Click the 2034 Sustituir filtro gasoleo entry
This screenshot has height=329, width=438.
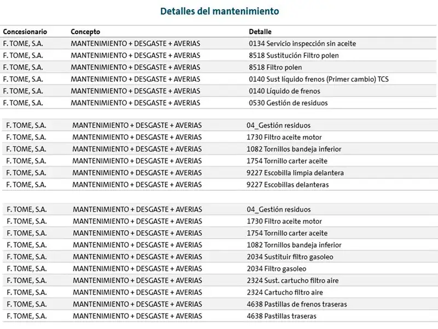coord(290,257)
